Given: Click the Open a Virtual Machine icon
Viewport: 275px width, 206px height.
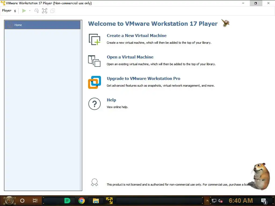Looking at the screenshot, I should (x=94, y=61).
